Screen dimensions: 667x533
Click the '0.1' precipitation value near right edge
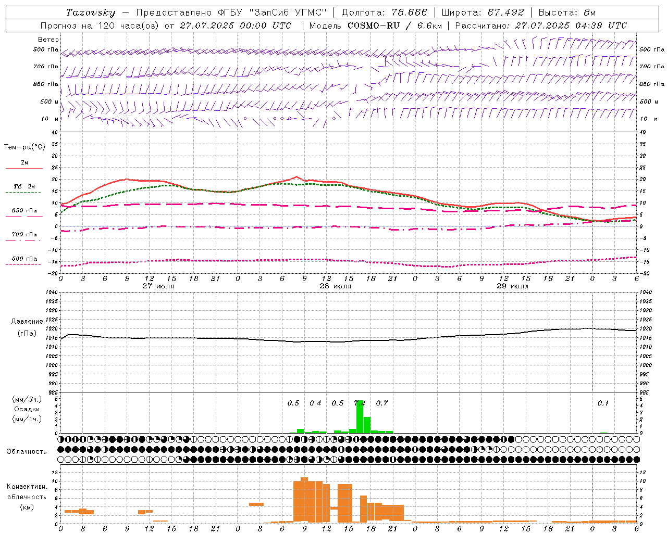click(x=603, y=403)
